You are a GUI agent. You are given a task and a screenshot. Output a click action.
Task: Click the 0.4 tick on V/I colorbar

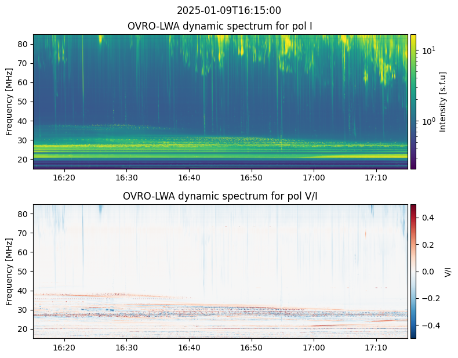427,218
